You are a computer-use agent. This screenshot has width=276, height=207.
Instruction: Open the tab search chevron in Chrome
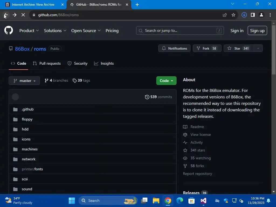point(233,4)
